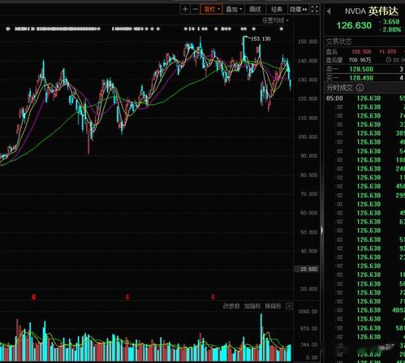The width and height of the screenshot is (405, 363).
Task: Click the info icon beside 分时成交
Action: coord(360,88)
